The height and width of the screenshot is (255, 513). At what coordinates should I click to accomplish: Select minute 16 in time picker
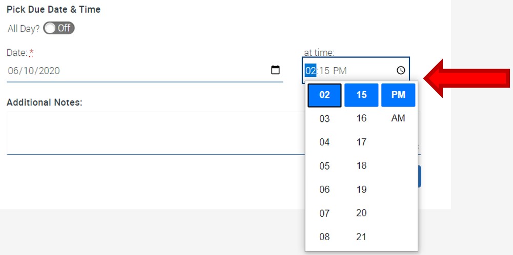[x=361, y=118]
